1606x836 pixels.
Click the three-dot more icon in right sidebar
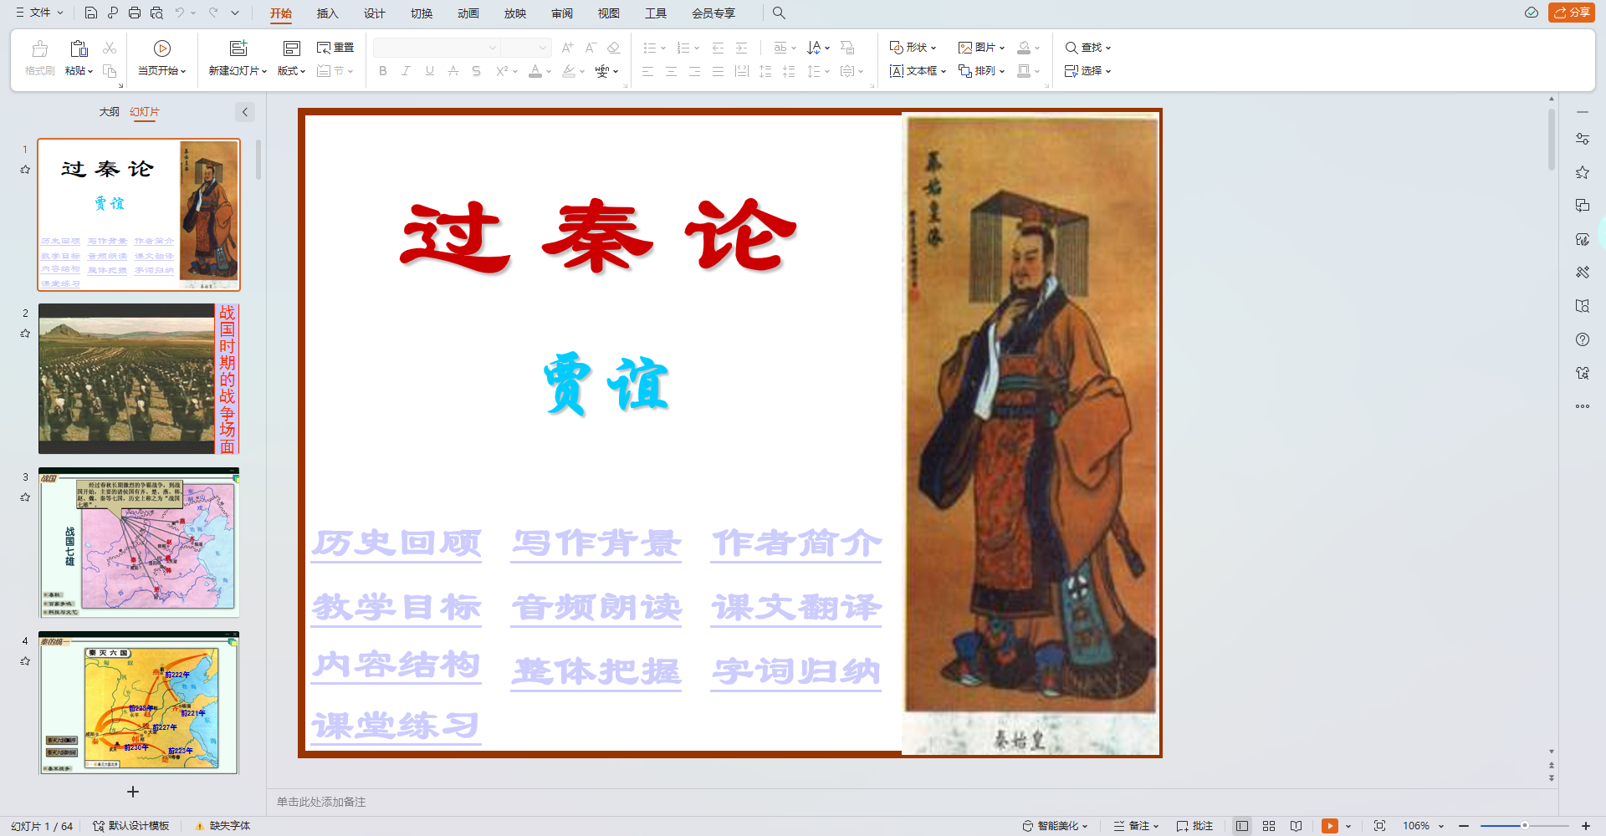[x=1583, y=406]
